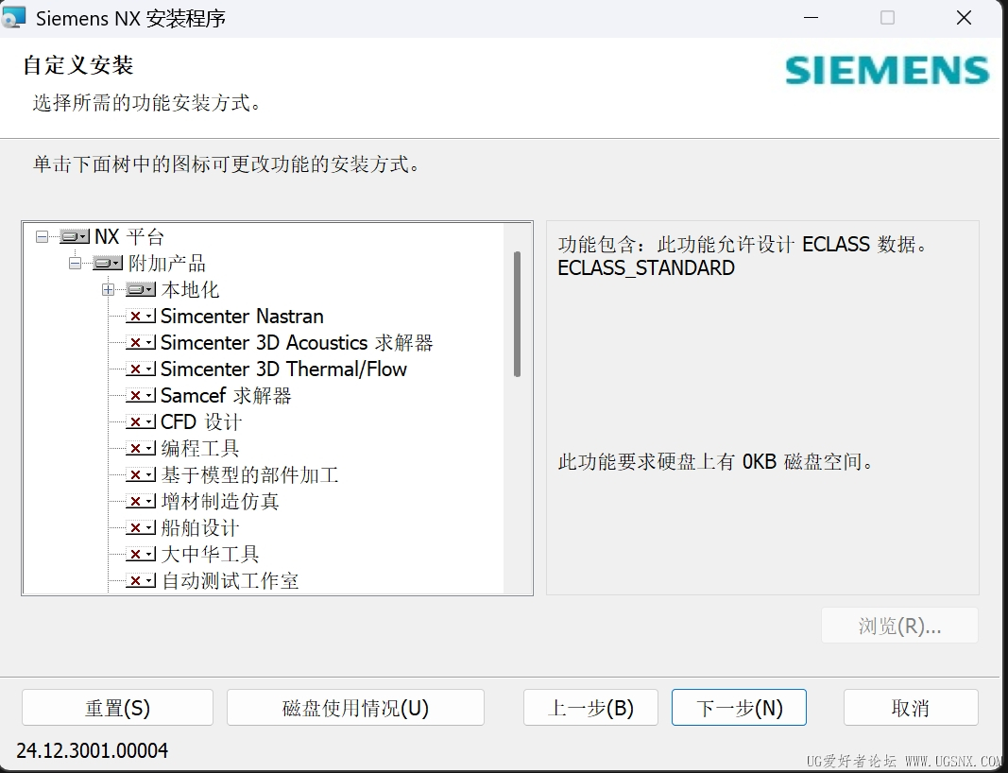Screen dimensions: 1008x773
Task: Open install icon for Simcenter 3D Thermal/Flow
Action: (140, 369)
